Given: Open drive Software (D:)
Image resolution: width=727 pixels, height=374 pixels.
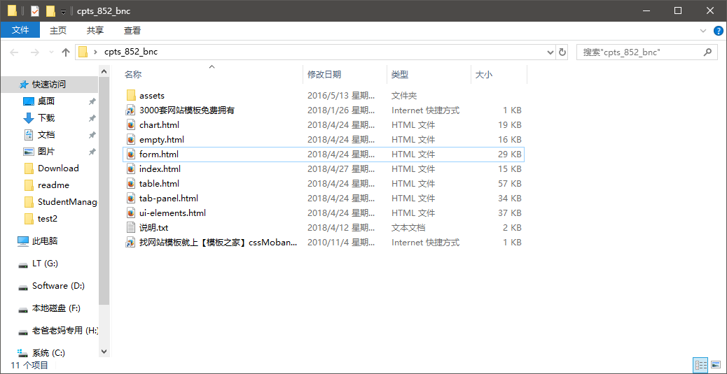Looking at the screenshot, I should tap(58, 286).
